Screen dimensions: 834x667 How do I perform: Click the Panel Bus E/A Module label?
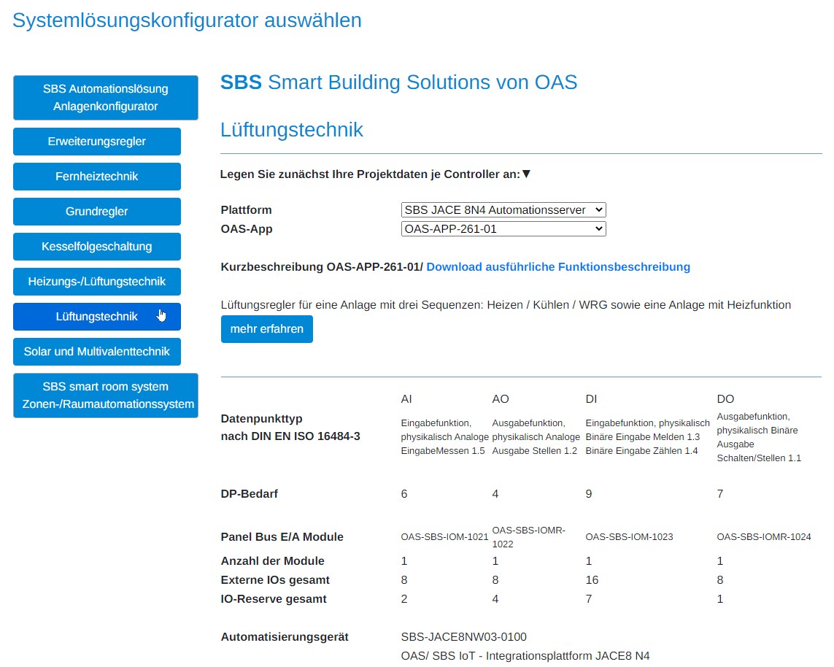[x=282, y=536]
